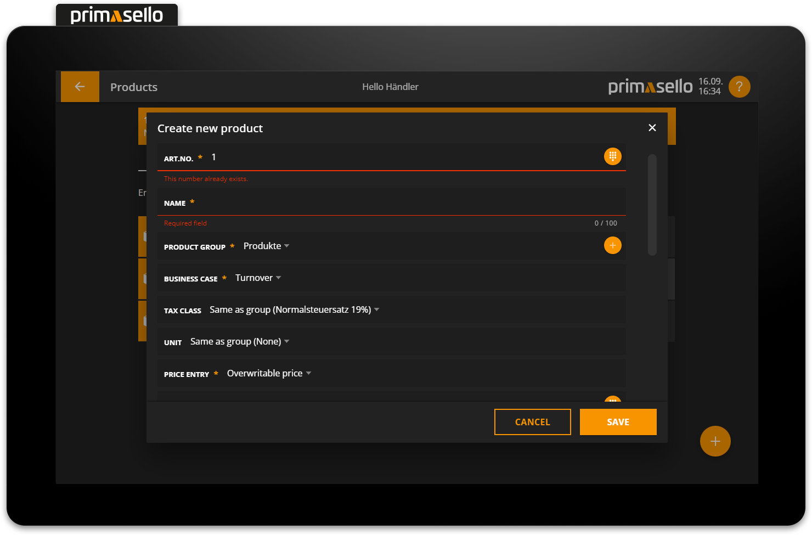Change Price Entry via its dropdown
The height and width of the screenshot is (535, 812).
[269, 373]
